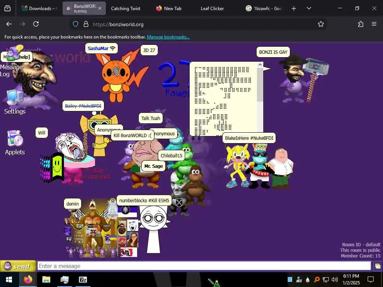Bookmark this page with star icon

click(x=321, y=24)
